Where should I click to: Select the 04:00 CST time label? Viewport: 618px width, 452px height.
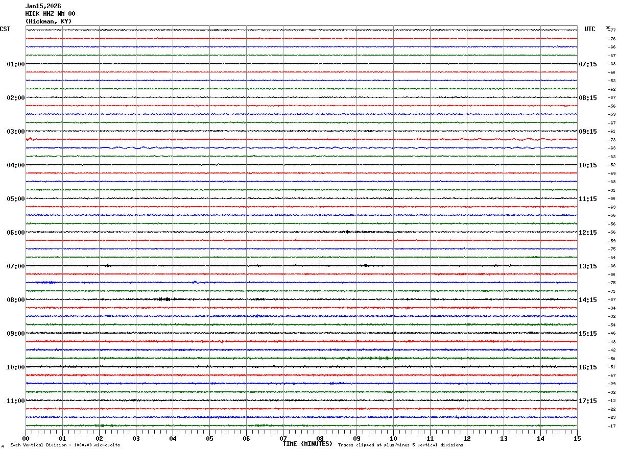point(16,165)
